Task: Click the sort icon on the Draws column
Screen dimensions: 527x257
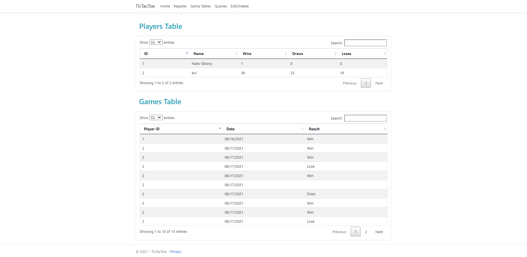Action: (336, 54)
